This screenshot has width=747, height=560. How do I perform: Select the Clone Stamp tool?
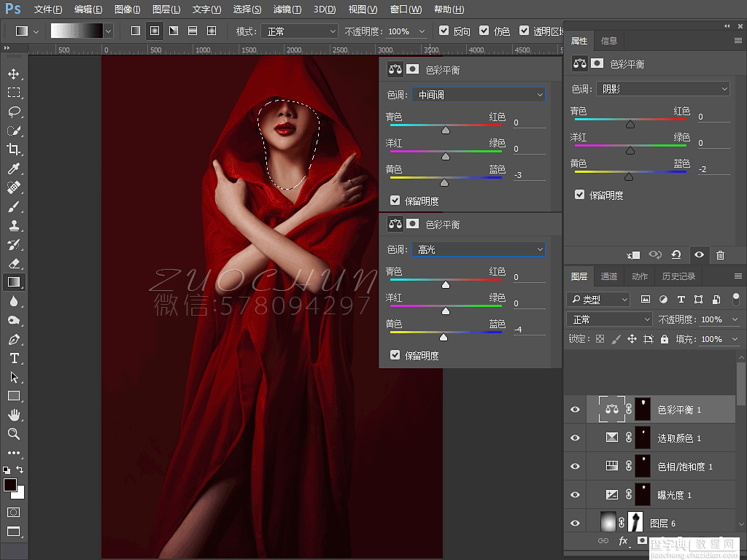pyautogui.click(x=13, y=226)
